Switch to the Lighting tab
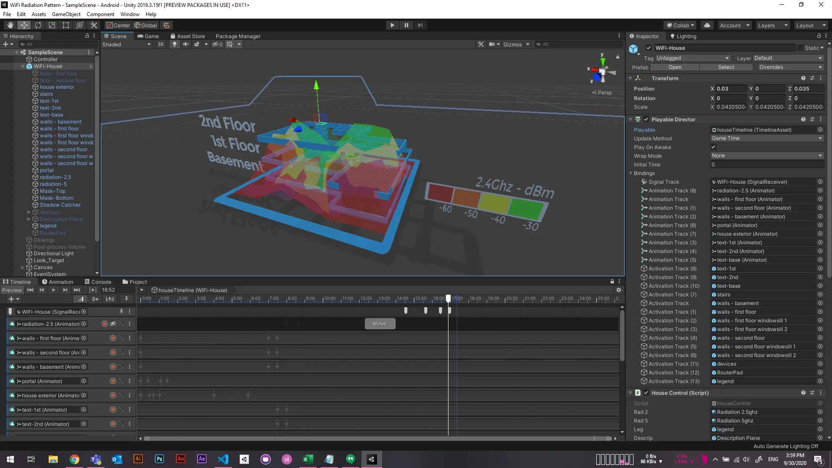The height and width of the screenshot is (468, 832). pos(683,36)
